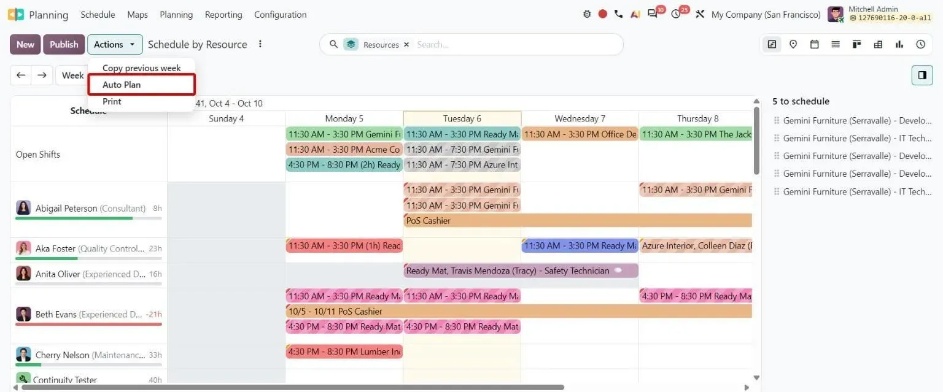943x392 pixels.
Task: Open the tools wrench icon
Action: [700, 14]
